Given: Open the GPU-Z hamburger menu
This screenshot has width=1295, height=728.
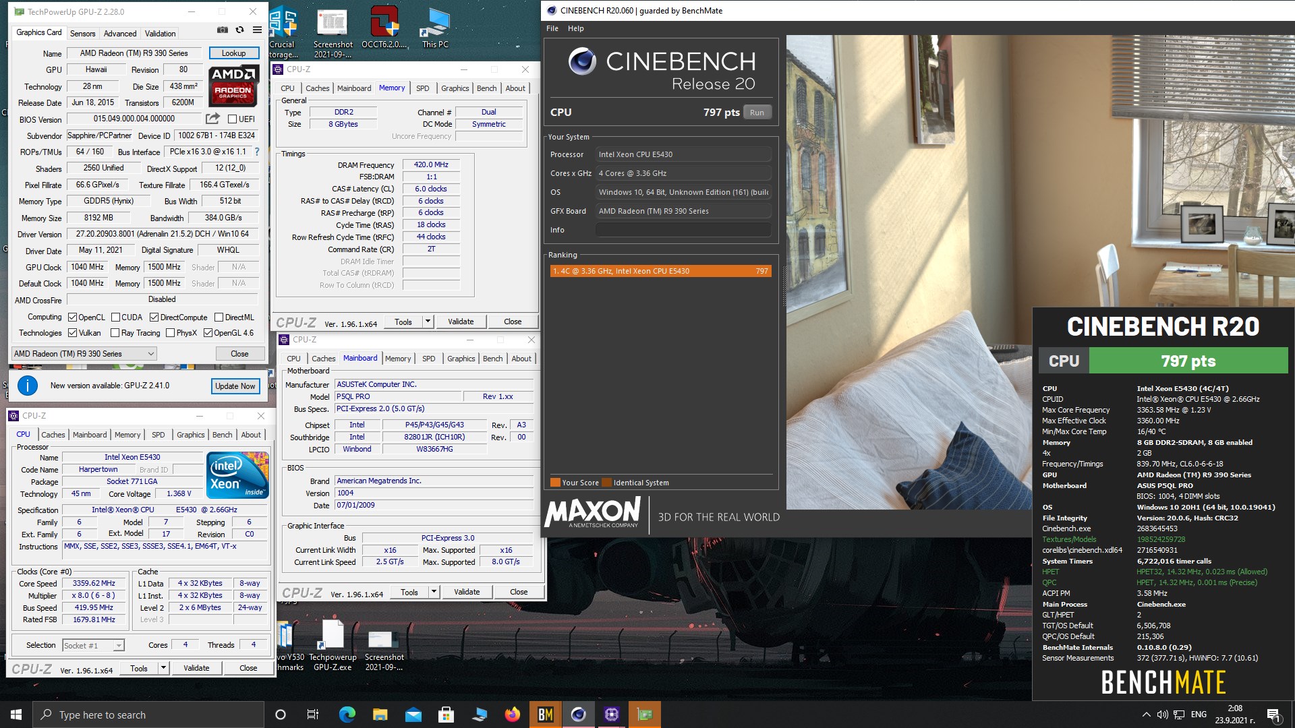Looking at the screenshot, I should pos(257,30).
